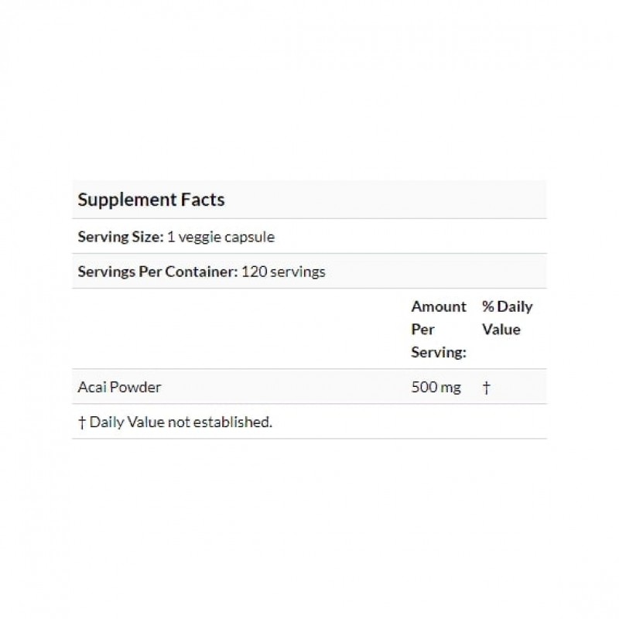Click "Value" under "% Daily" in header

point(501,329)
